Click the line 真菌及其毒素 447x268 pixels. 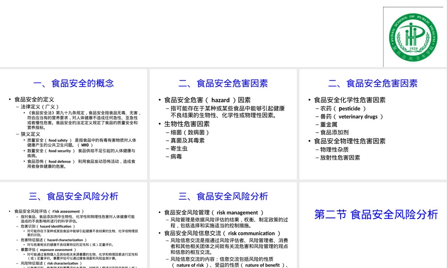tap(188, 140)
